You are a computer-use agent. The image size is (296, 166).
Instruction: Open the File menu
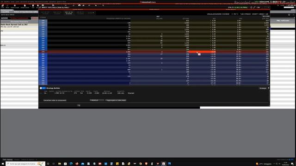pos(2,2)
